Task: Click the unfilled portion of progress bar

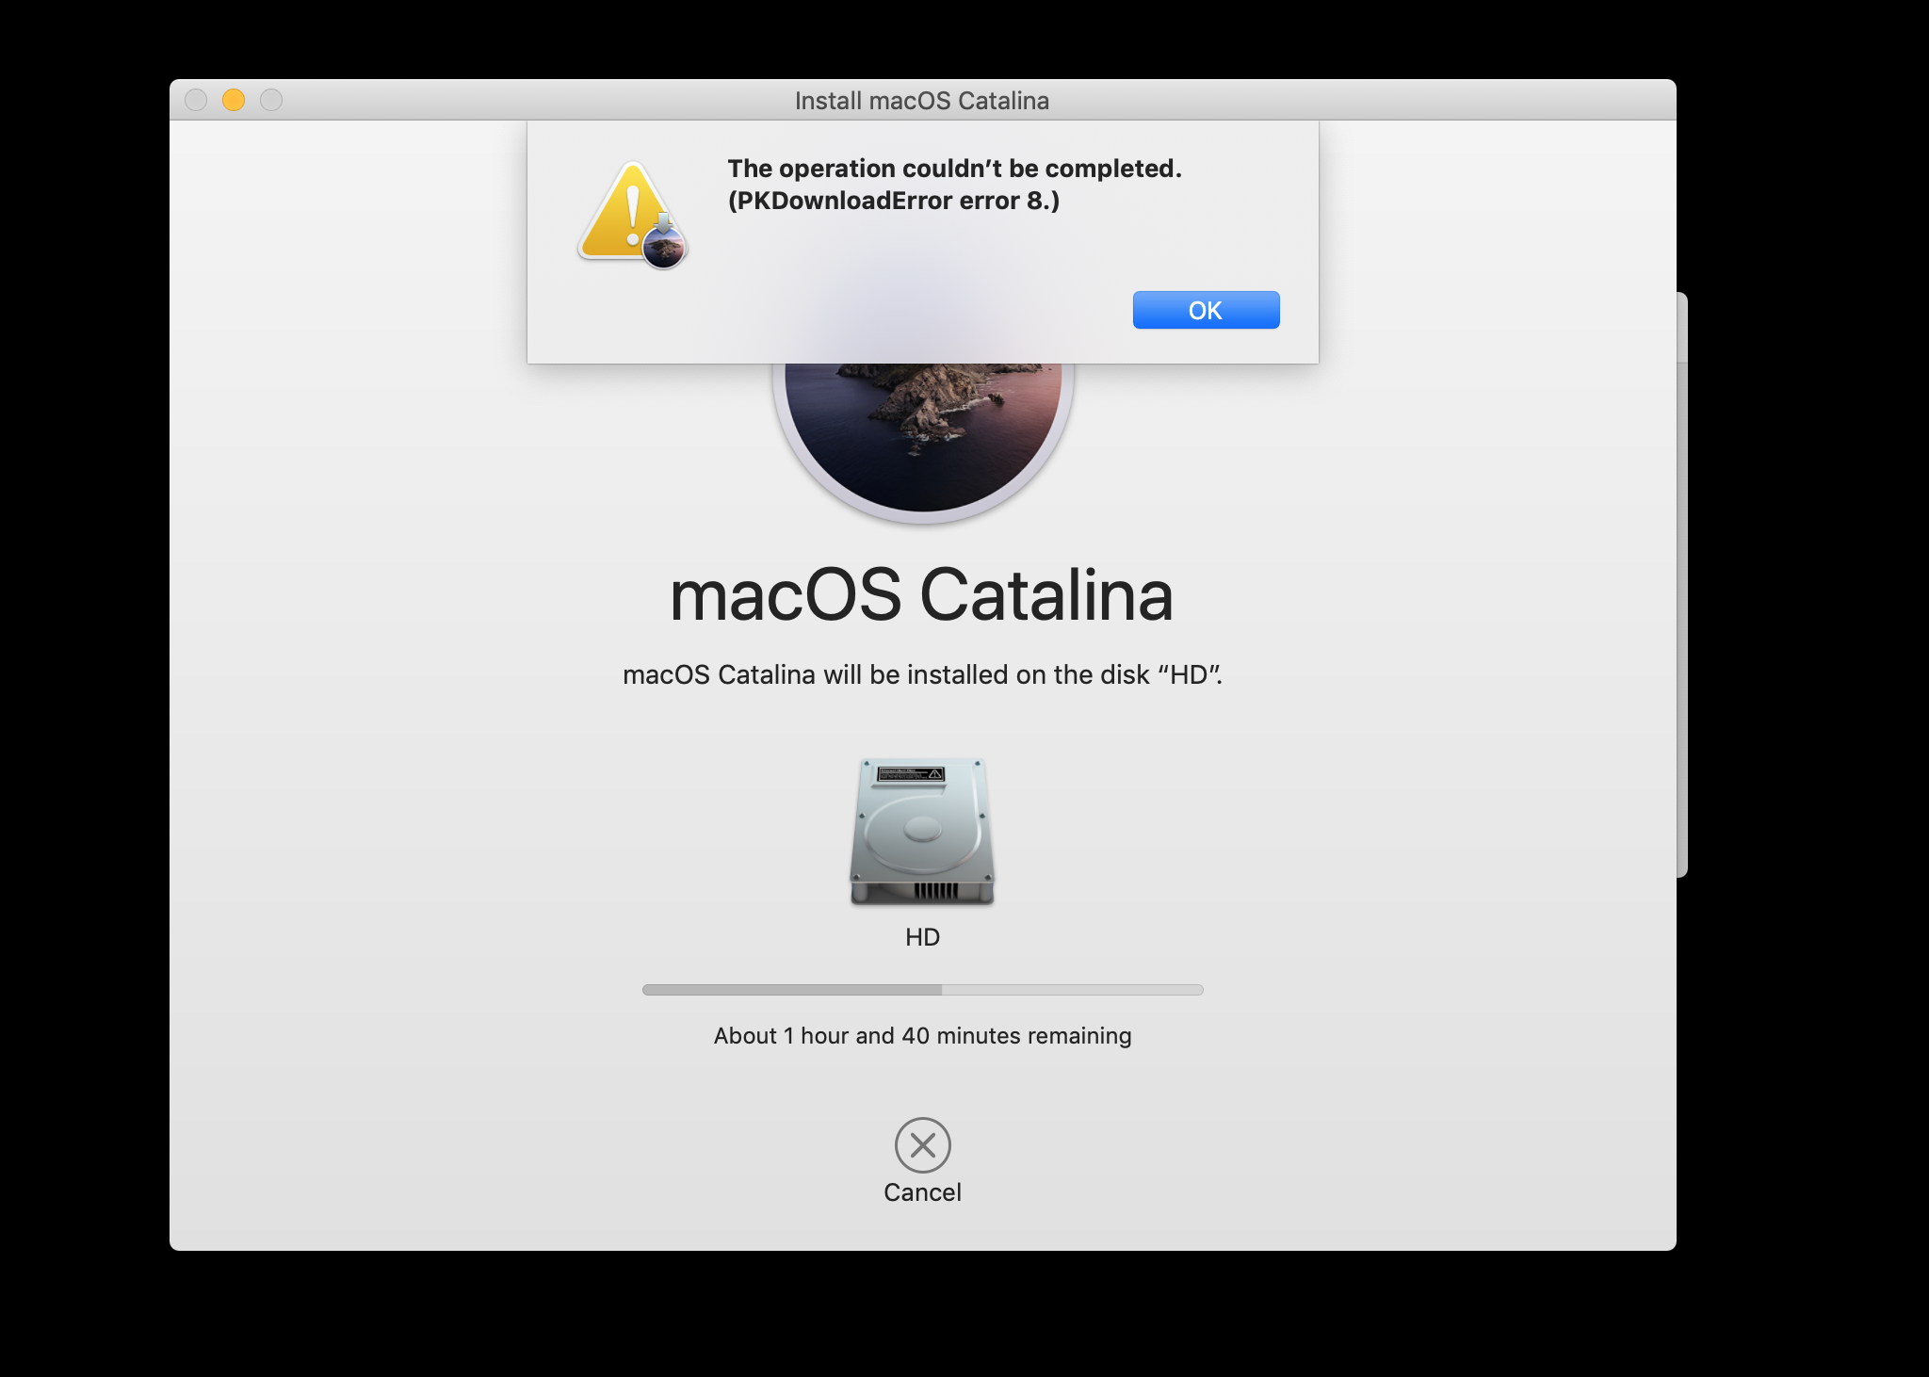Action: (1072, 990)
